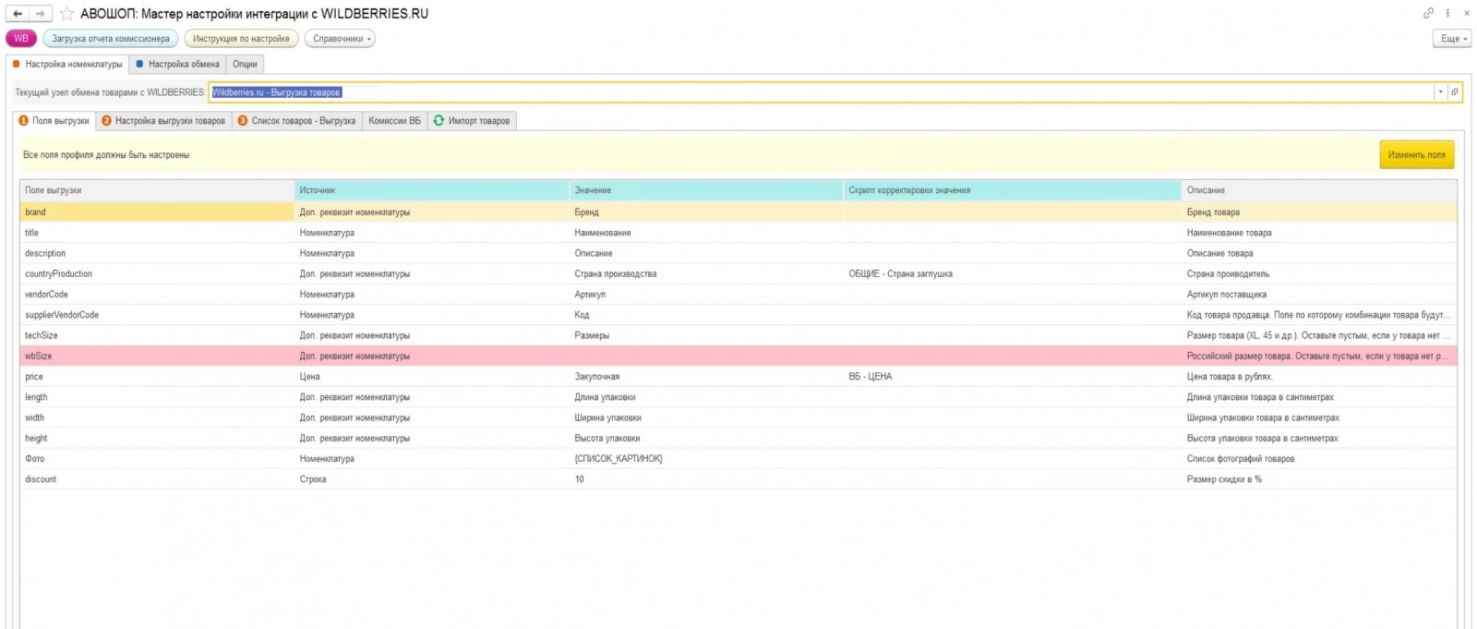Select the Поля выгрузки tab

[54, 121]
